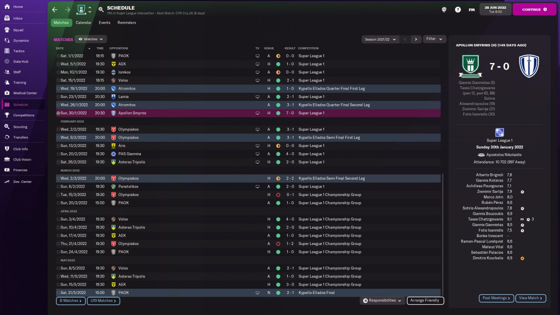Screen dimensions: 560x315
Task: Open the Dev. Center
Action: 23,182
